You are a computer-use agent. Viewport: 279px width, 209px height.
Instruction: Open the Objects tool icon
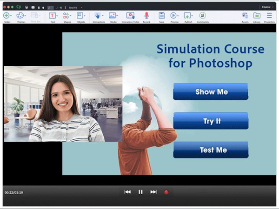[80, 15]
